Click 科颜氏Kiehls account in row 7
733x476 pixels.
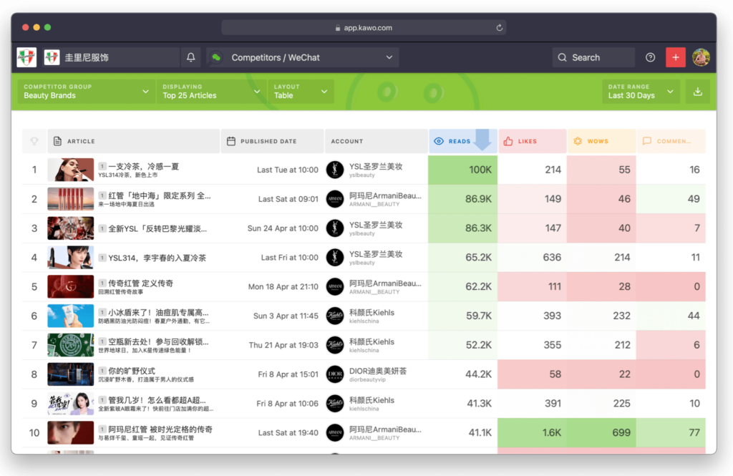pyautogui.click(x=372, y=342)
